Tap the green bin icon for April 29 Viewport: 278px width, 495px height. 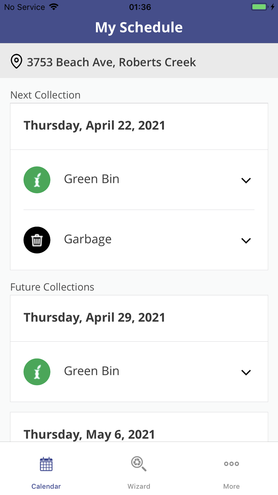(x=37, y=372)
